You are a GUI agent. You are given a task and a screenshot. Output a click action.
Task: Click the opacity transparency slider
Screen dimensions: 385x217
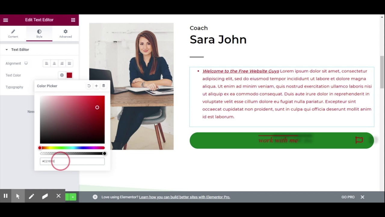(72, 153)
